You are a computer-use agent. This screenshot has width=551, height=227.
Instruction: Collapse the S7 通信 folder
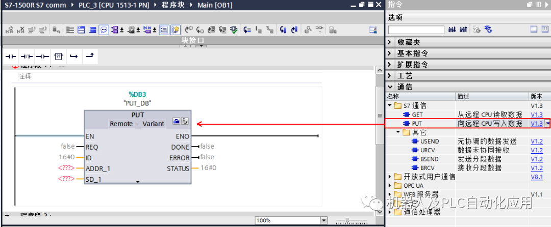390,105
